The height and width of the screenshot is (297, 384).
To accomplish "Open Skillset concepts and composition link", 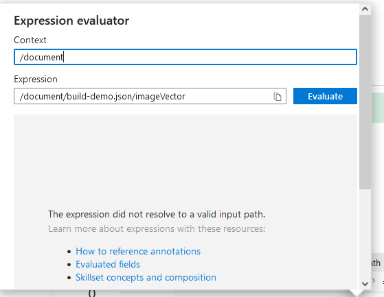I will point(146,277).
